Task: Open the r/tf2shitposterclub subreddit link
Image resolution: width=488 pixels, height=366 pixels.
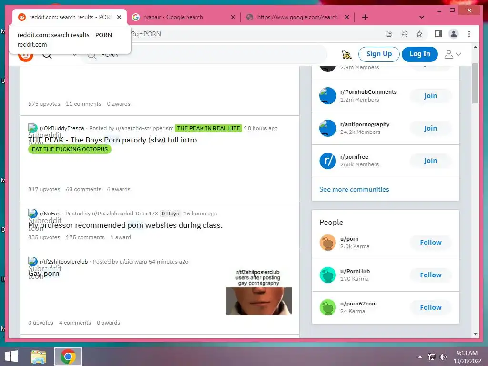Action: pos(63,262)
